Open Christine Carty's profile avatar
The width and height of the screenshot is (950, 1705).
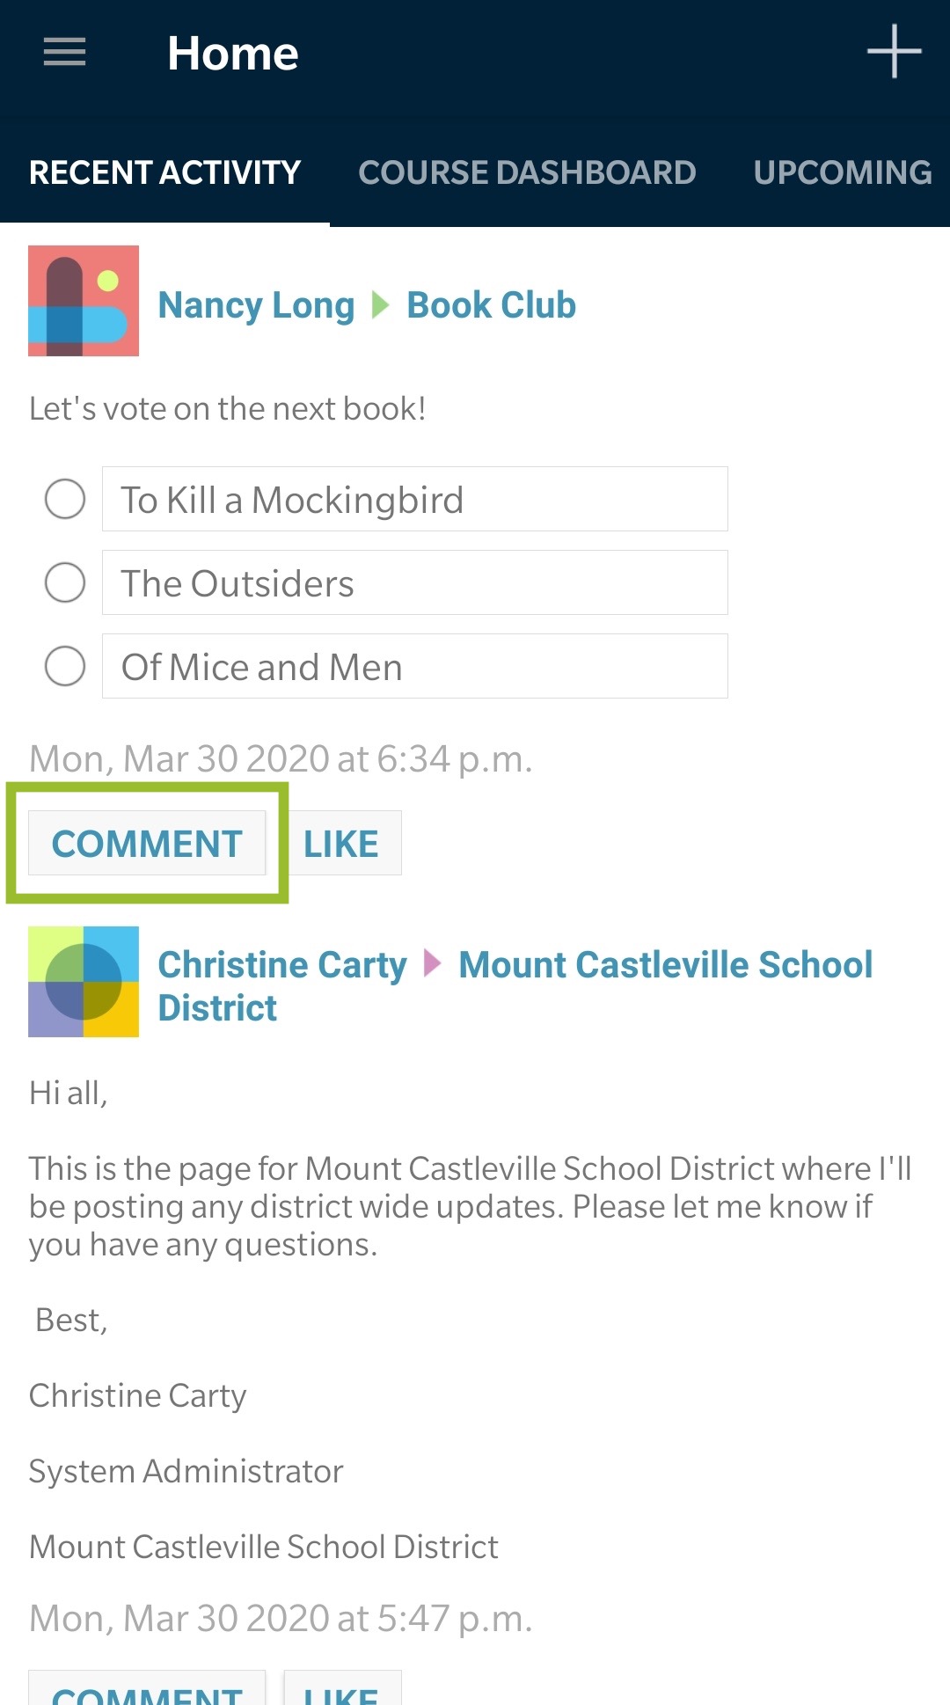(x=84, y=982)
